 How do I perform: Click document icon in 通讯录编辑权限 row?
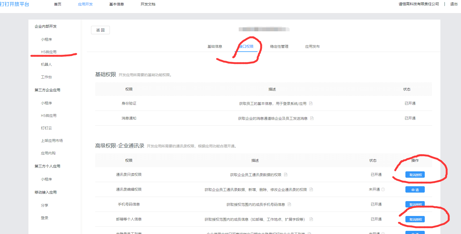pyautogui.click(x=311, y=189)
